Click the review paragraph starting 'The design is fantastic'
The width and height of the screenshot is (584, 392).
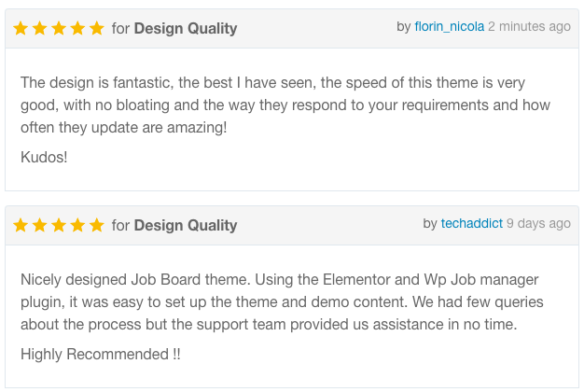click(285, 105)
